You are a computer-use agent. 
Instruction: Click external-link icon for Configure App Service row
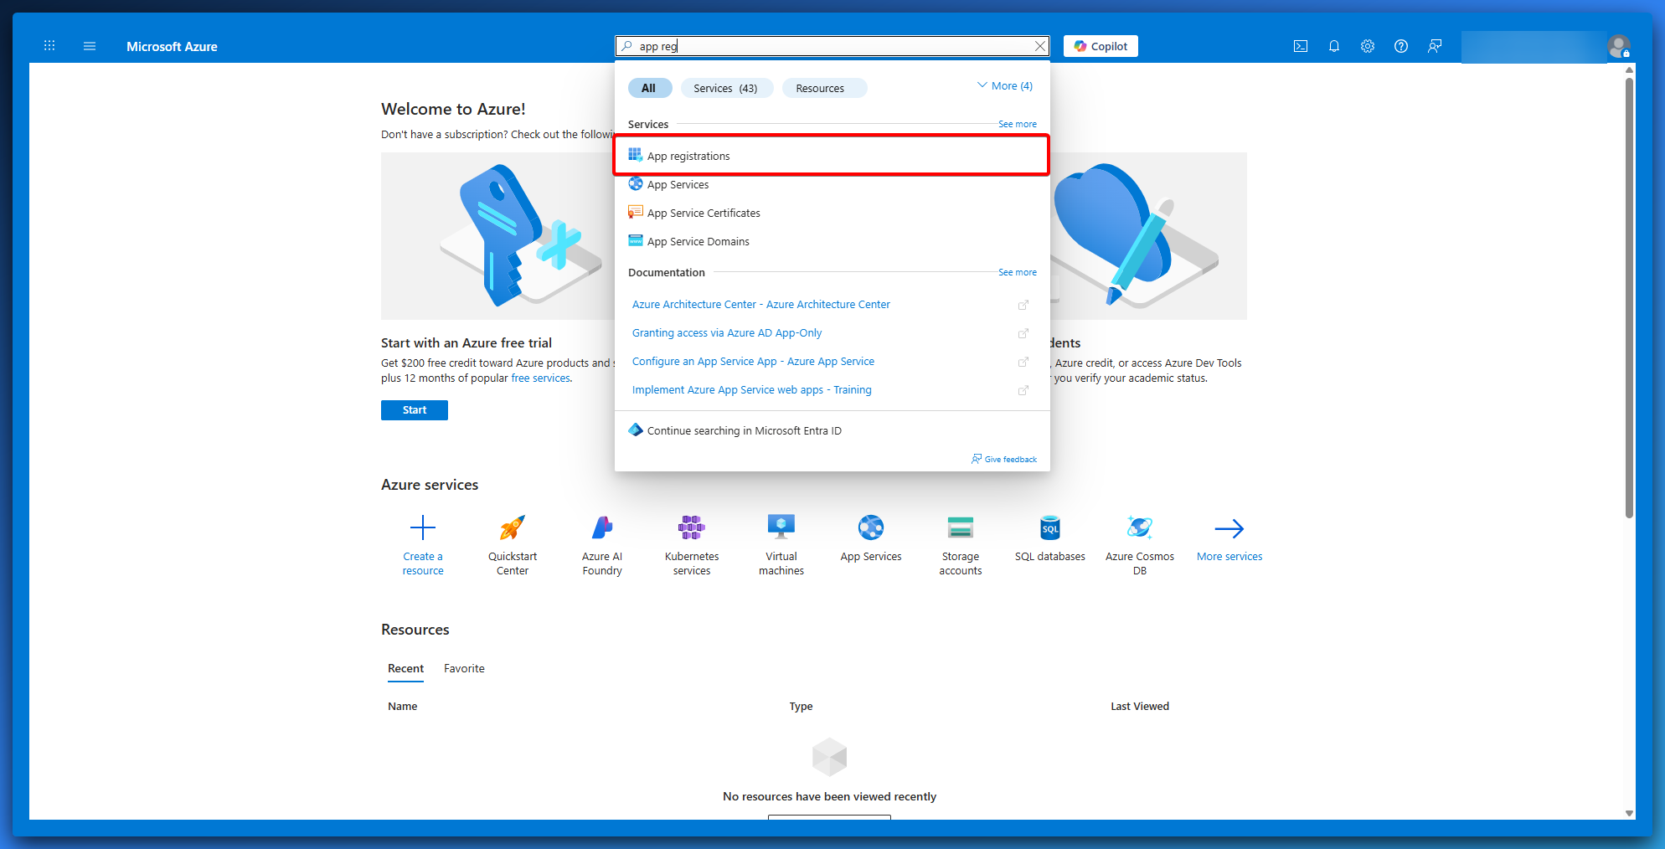1023,362
